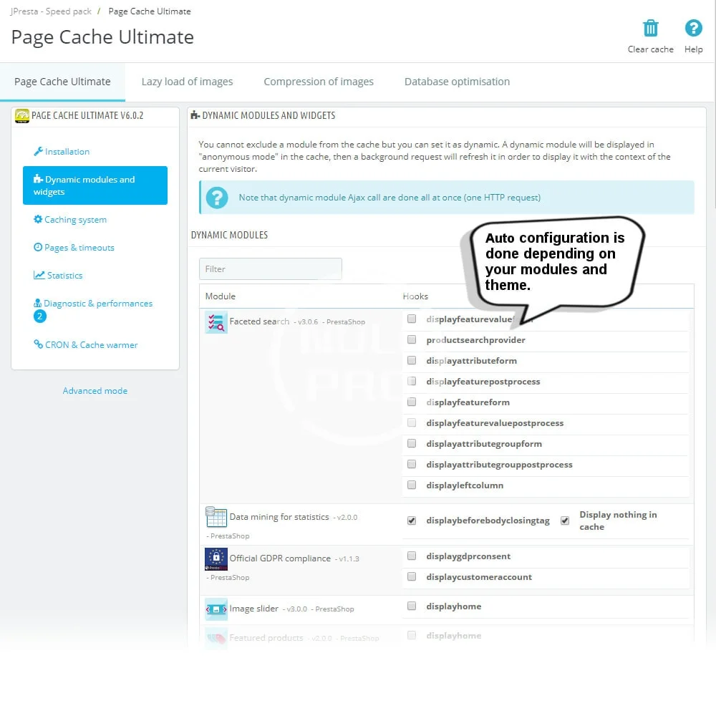Go to Diagnostic & performances section
716x716 pixels.
click(x=97, y=304)
